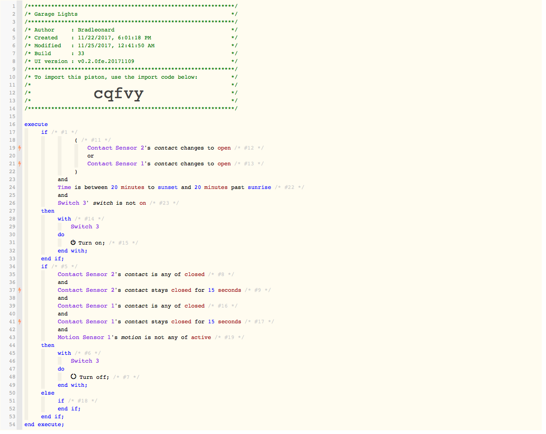Click the created date '11/22/2017, 6:01:18 PM'
The width and height of the screenshot is (546, 434).
[114, 38]
